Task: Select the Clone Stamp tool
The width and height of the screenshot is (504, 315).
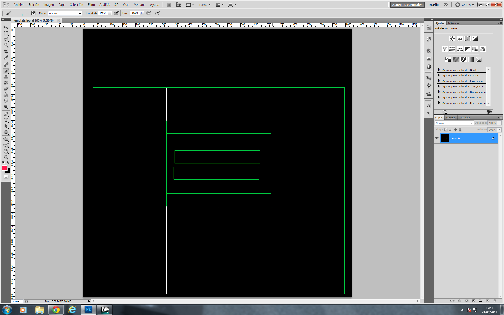Action: click(6, 77)
